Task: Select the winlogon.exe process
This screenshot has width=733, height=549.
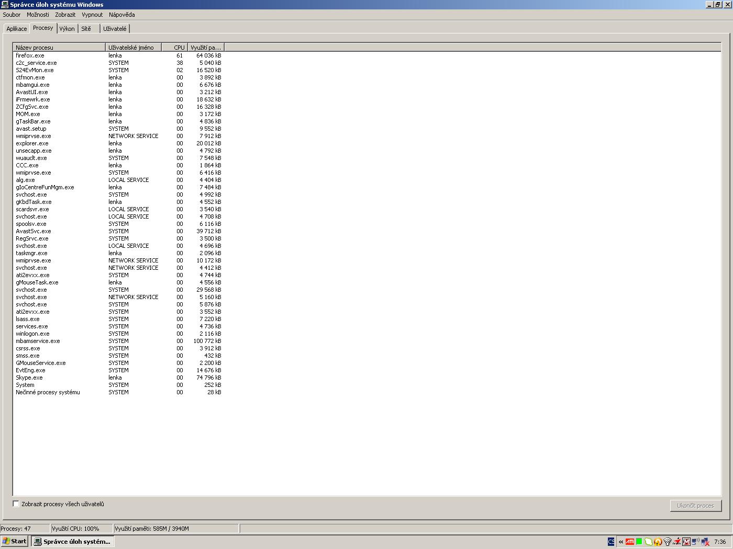Action: [x=118, y=334]
